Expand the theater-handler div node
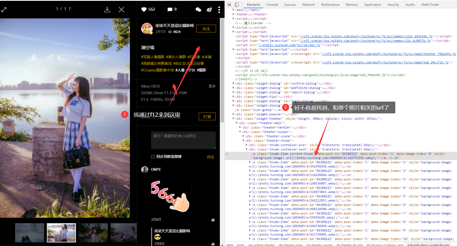The image size is (457, 246). pyautogui.click(x=240, y=127)
